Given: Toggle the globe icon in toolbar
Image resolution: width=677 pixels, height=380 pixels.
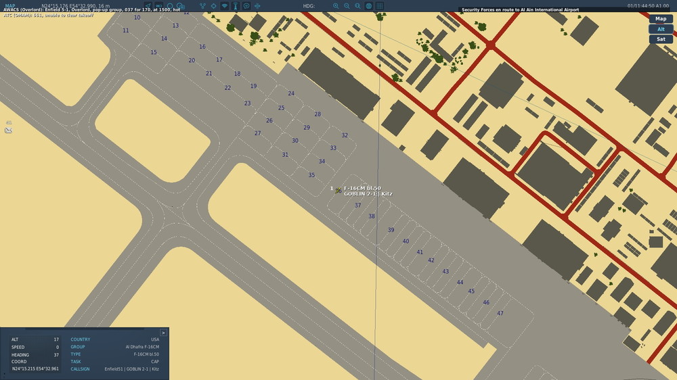Looking at the screenshot, I should click(369, 6).
